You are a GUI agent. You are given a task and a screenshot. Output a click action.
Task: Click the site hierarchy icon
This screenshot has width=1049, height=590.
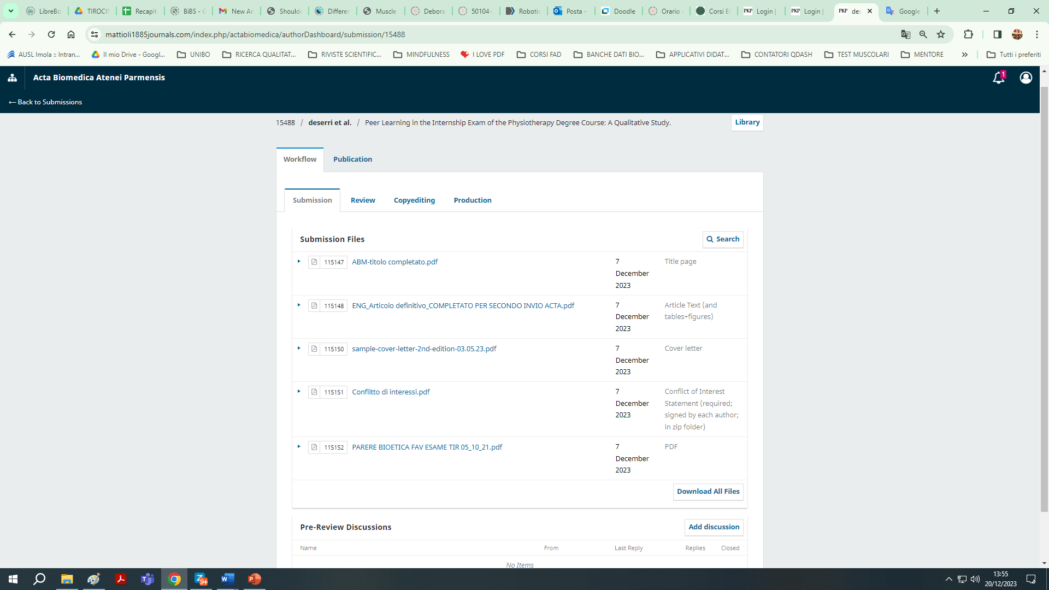point(12,78)
